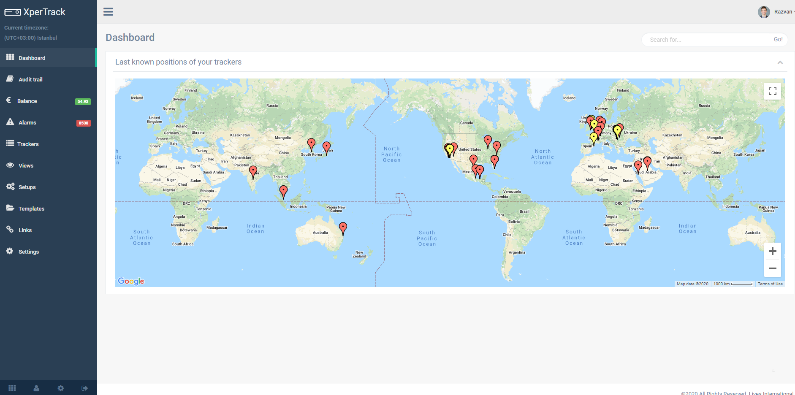Image resolution: width=795 pixels, height=395 pixels.
Task: Open the Trackers menu item
Action: (x=28, y=144)
